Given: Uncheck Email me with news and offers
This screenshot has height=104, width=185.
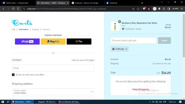Looking at the screenshot, I should [x=13, y=75].
